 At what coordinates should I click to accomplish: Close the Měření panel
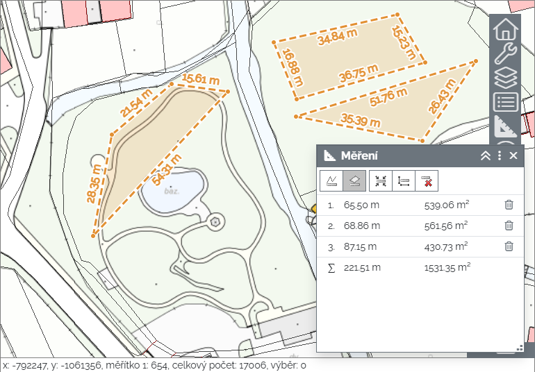[513, 156]
